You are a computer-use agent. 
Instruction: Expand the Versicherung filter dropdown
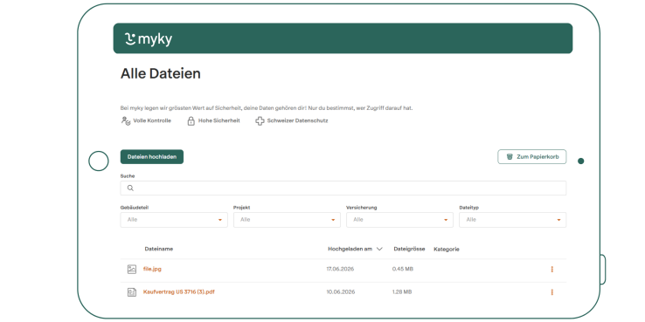[399, 220]
